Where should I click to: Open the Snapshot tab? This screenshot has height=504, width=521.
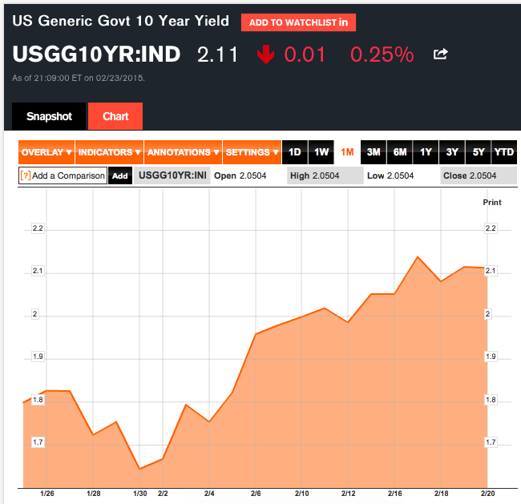(49, 116)
